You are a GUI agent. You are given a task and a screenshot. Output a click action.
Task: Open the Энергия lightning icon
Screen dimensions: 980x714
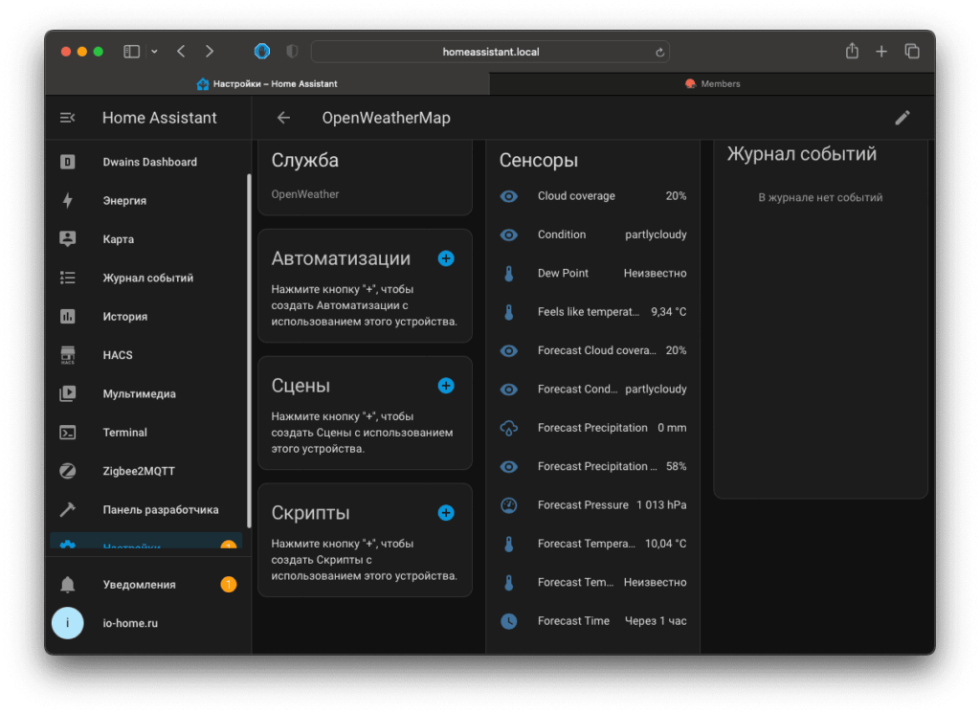tap(68, 201)
